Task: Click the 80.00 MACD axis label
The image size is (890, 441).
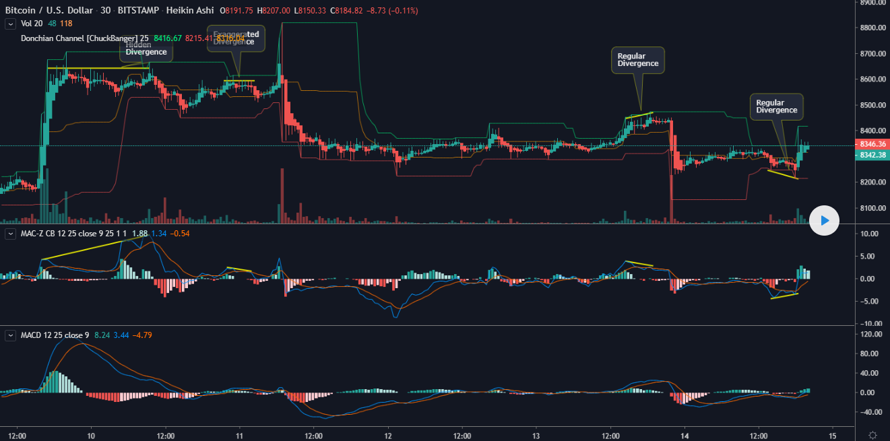Action: (869, 353)
